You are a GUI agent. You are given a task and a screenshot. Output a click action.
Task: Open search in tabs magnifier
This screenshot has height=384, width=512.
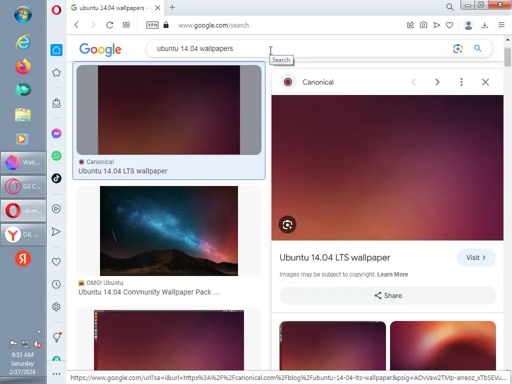(x=450, y=7)
